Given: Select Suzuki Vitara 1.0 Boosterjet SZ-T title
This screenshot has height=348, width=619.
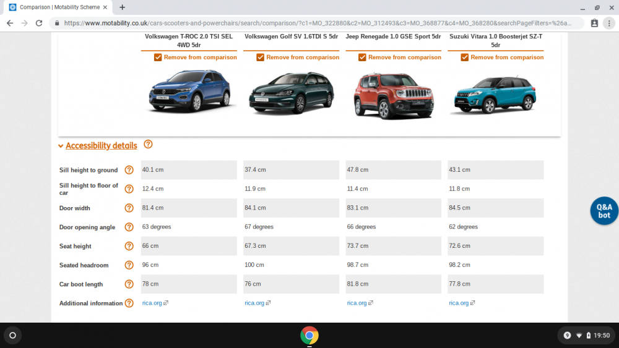Looking at the screenshot, I should pos(496,41).
